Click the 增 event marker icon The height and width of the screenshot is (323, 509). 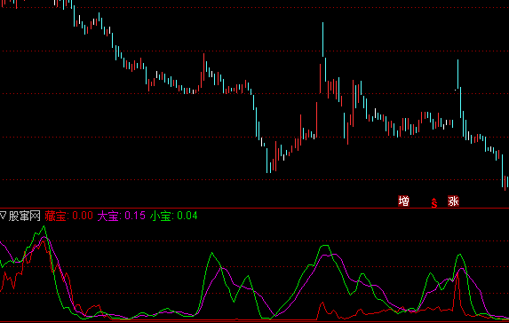pyautogui.click(x=403, y=201)
